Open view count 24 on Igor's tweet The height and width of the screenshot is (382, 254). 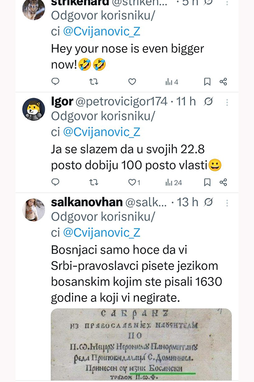click(174, 183)
